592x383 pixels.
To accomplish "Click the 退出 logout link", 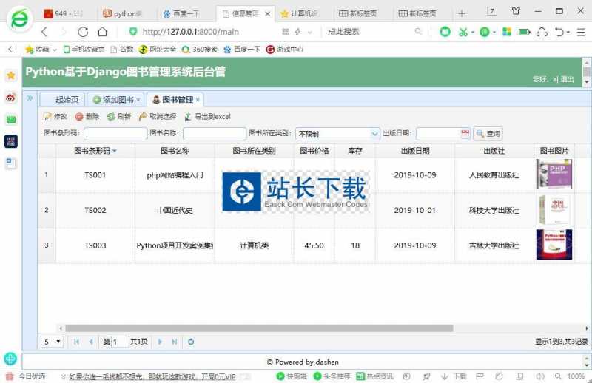I will tap(567, 78).
